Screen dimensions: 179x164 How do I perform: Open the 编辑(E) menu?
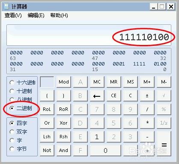click(x=36, y=15)
